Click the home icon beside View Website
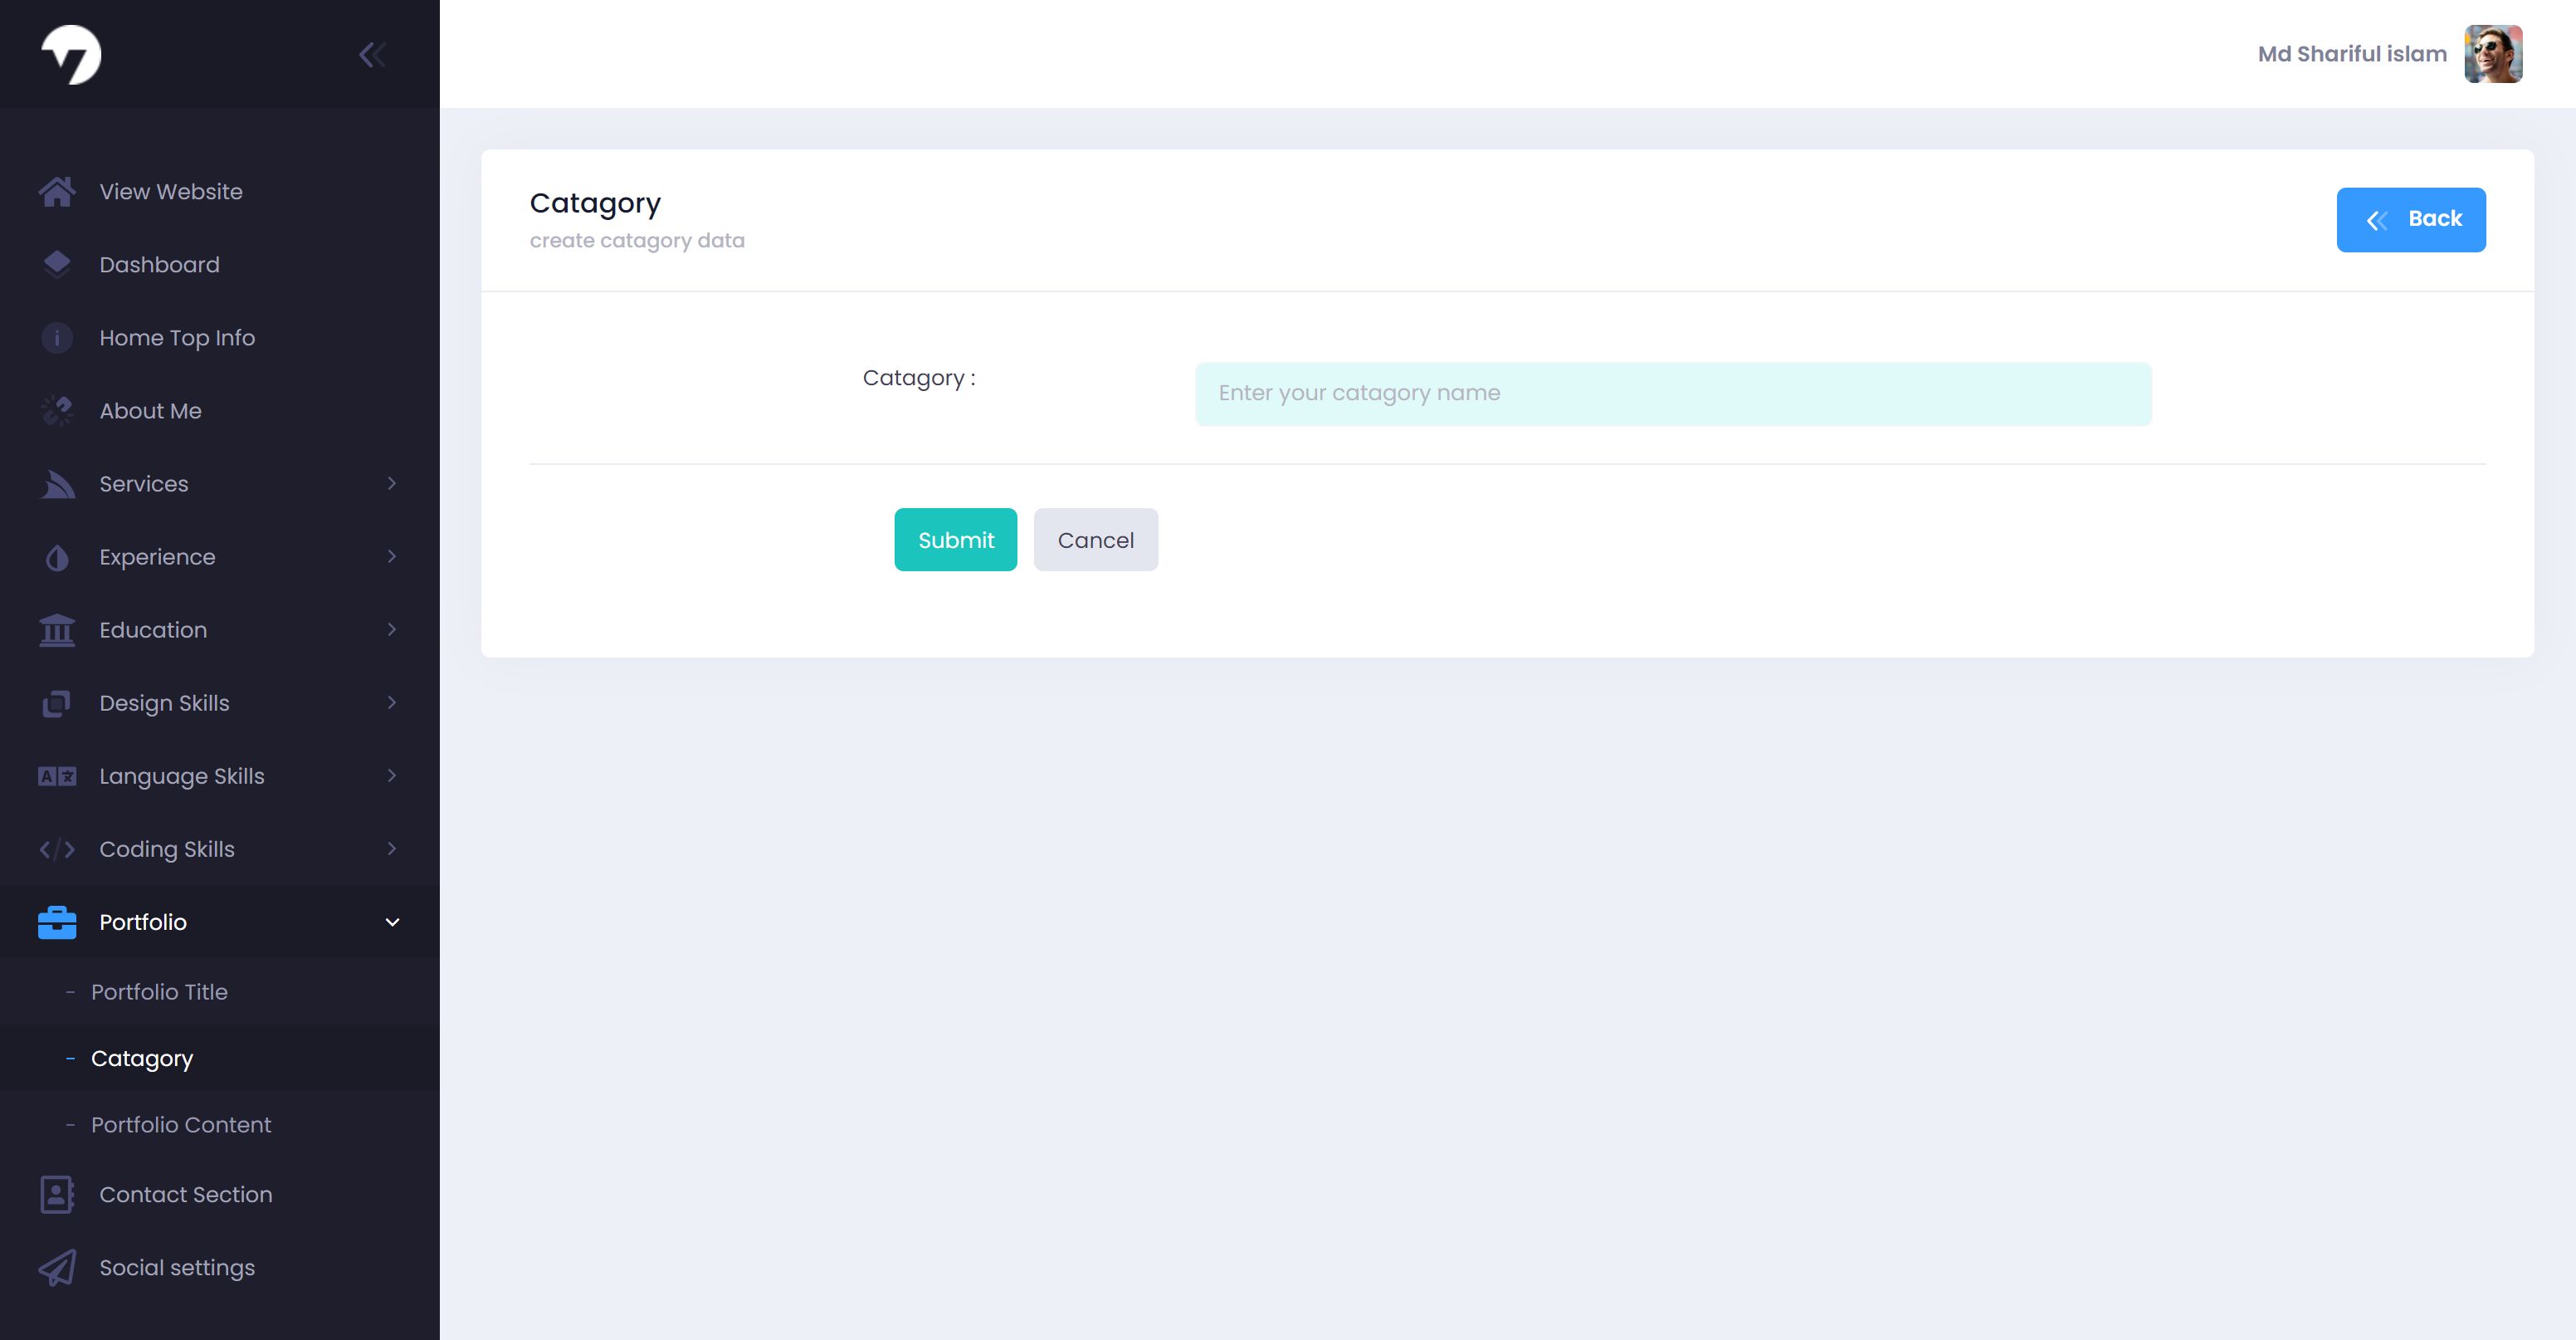 click(x=57, y=191)
